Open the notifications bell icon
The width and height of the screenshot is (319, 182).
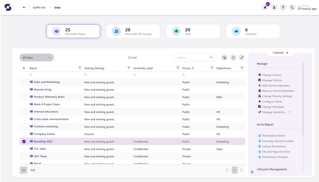[265, 8]
